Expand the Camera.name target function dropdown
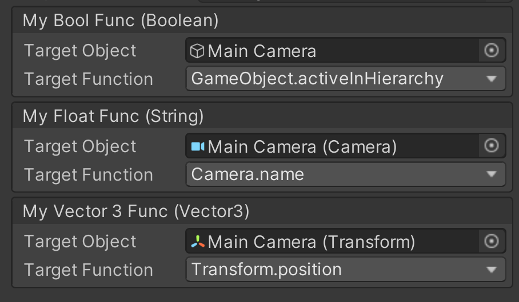This screenshot has width=519, height=302. 345,174
